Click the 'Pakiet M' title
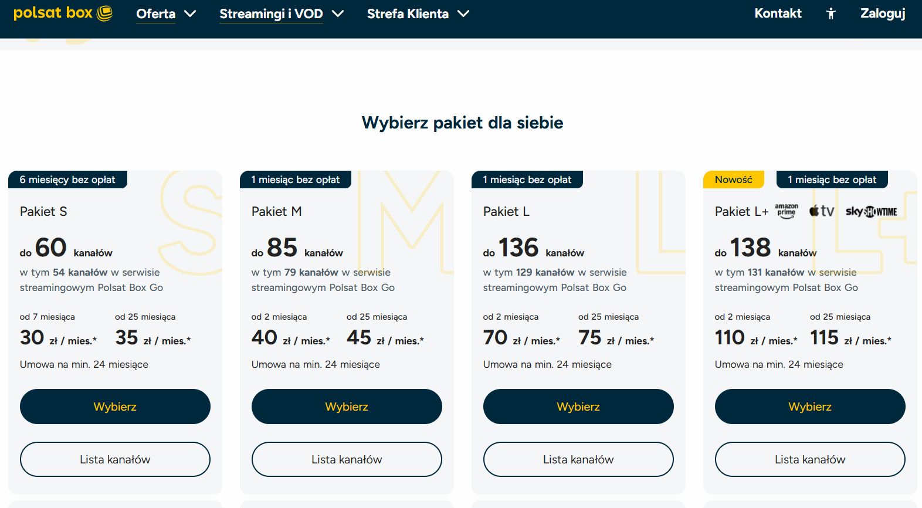This screenshot has width=922, height=508. click(277, 211)
